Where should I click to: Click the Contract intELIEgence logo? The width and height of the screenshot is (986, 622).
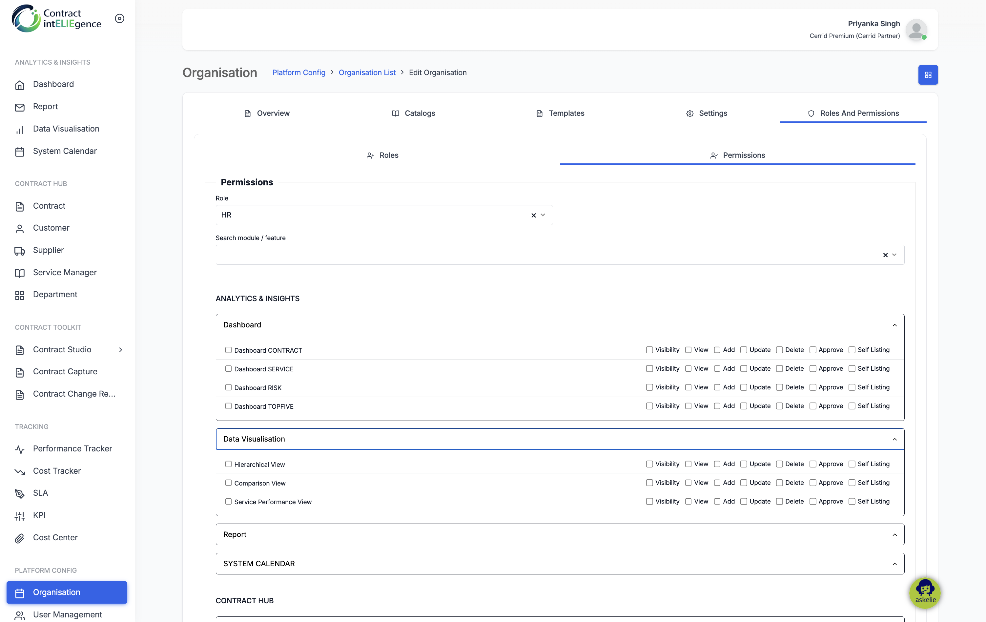[x=56, y=18]
